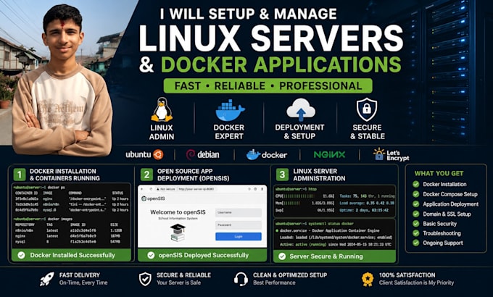Click the back arrow in the mock browser toolbar
This screenshot has width=493, height=297.
coord(142,189)
